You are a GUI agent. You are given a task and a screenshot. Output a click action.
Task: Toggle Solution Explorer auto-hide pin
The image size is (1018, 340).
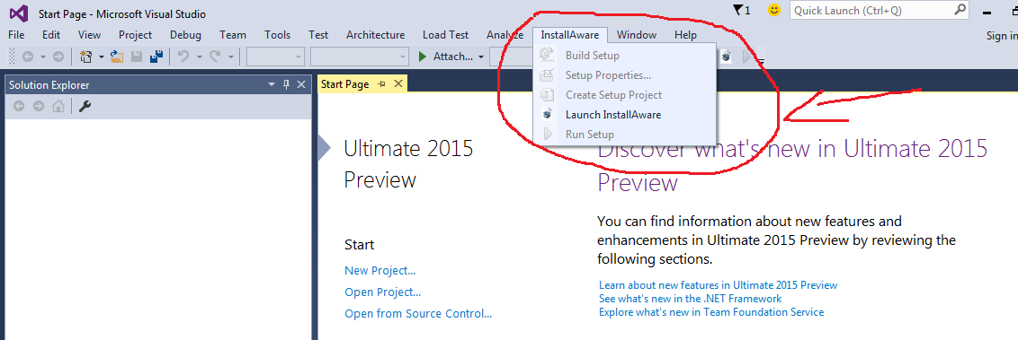point(286,85)
